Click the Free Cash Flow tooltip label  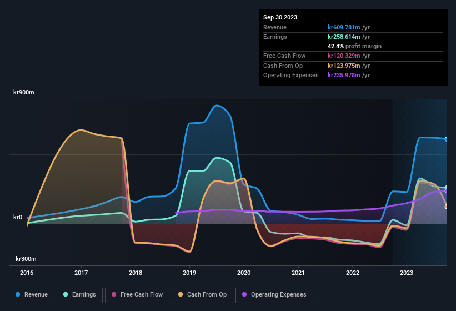click(x=284, y=56)
